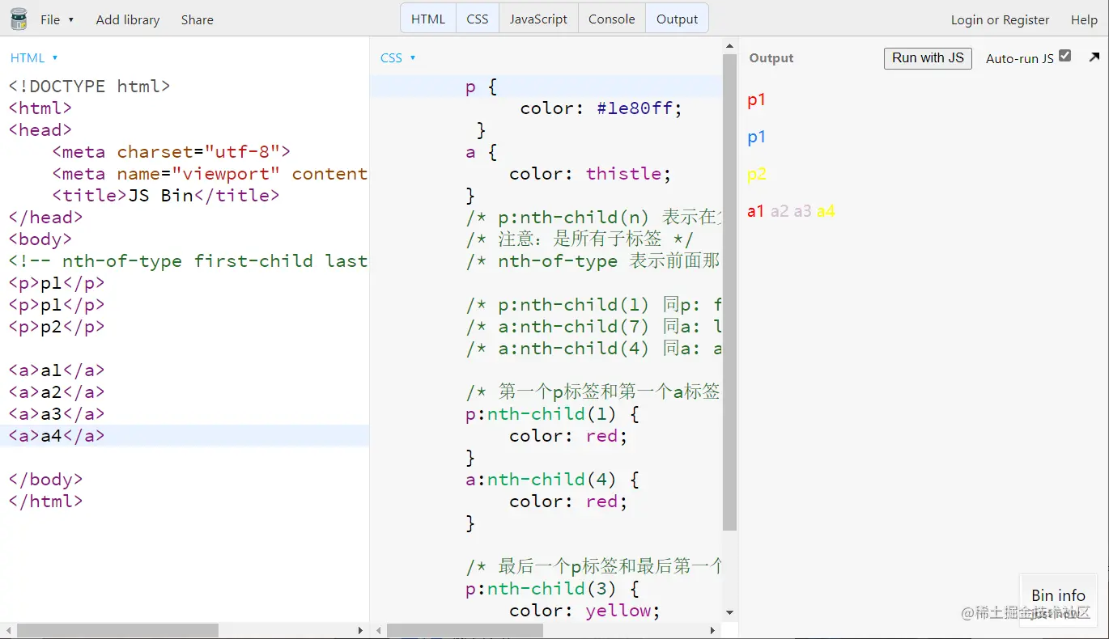Image resolution: width=1109 pixels, height=639 pixels.
Task: Toggle the Output panel tab
Action: pyautogui.click(x=678, y=19)
